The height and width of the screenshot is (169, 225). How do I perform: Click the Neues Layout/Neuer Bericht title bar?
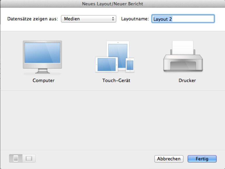tap(112, 4)
